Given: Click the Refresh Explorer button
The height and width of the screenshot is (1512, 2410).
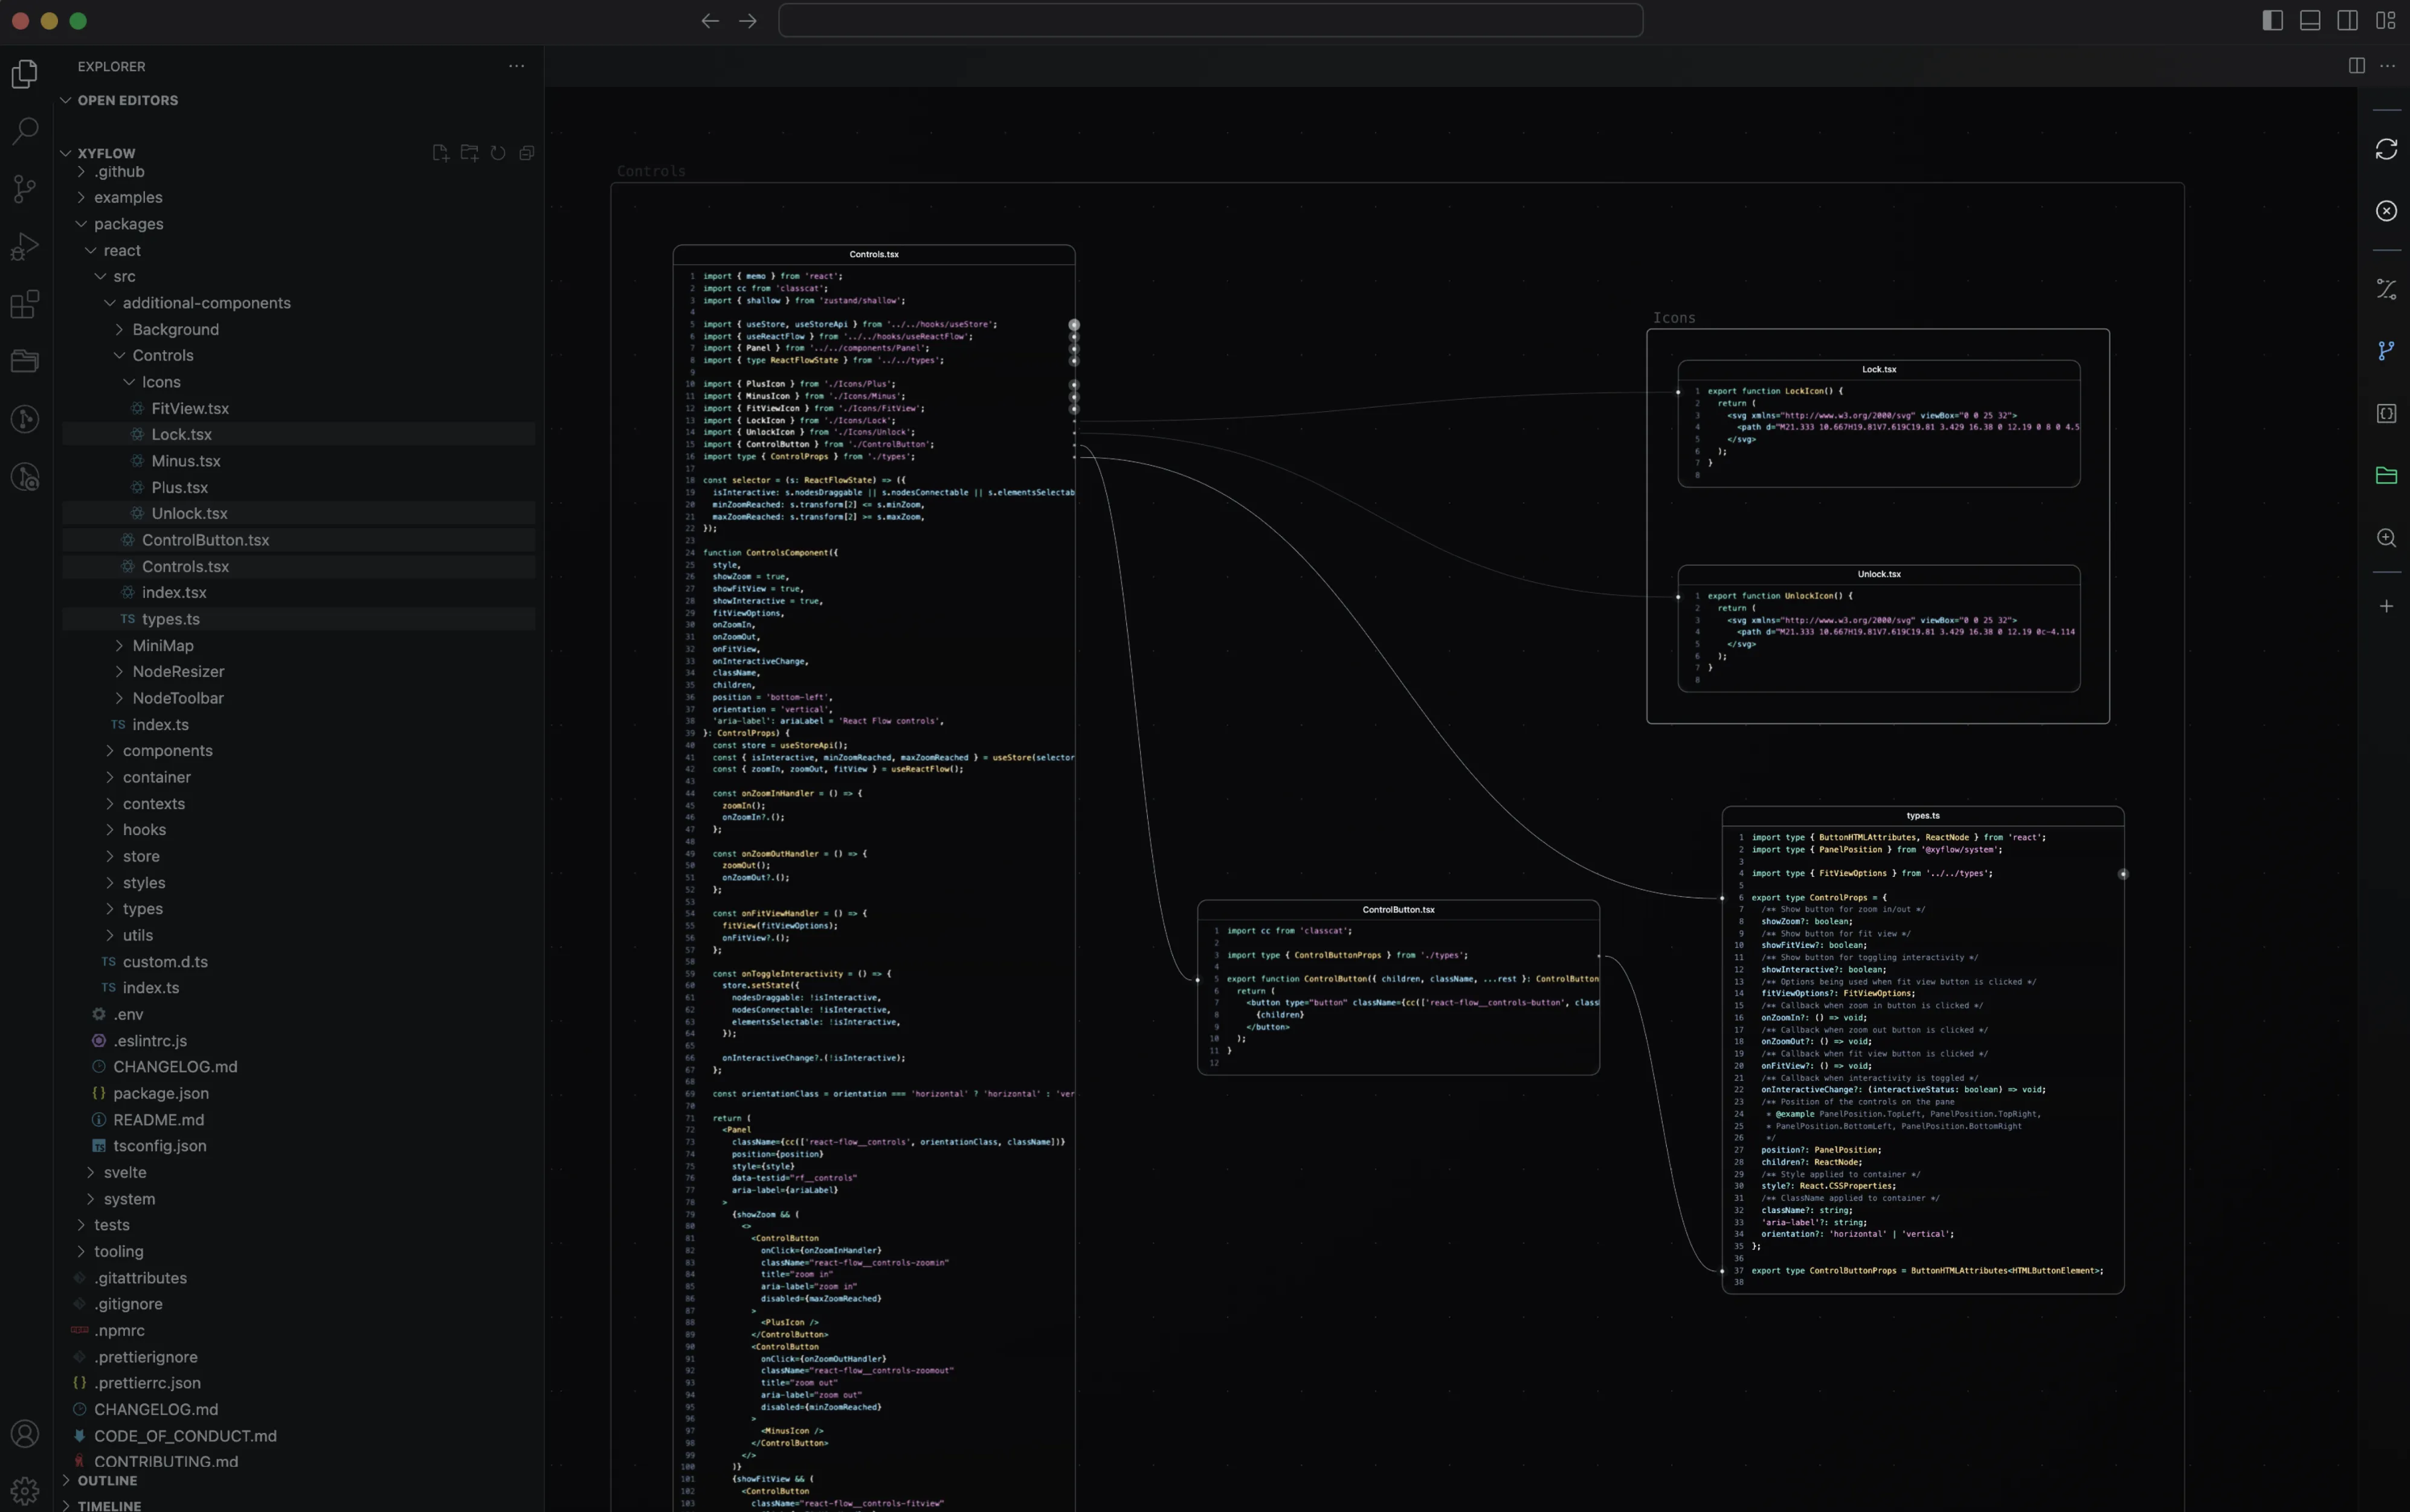Looking at the screenshot, I should [x=498, y=152].
